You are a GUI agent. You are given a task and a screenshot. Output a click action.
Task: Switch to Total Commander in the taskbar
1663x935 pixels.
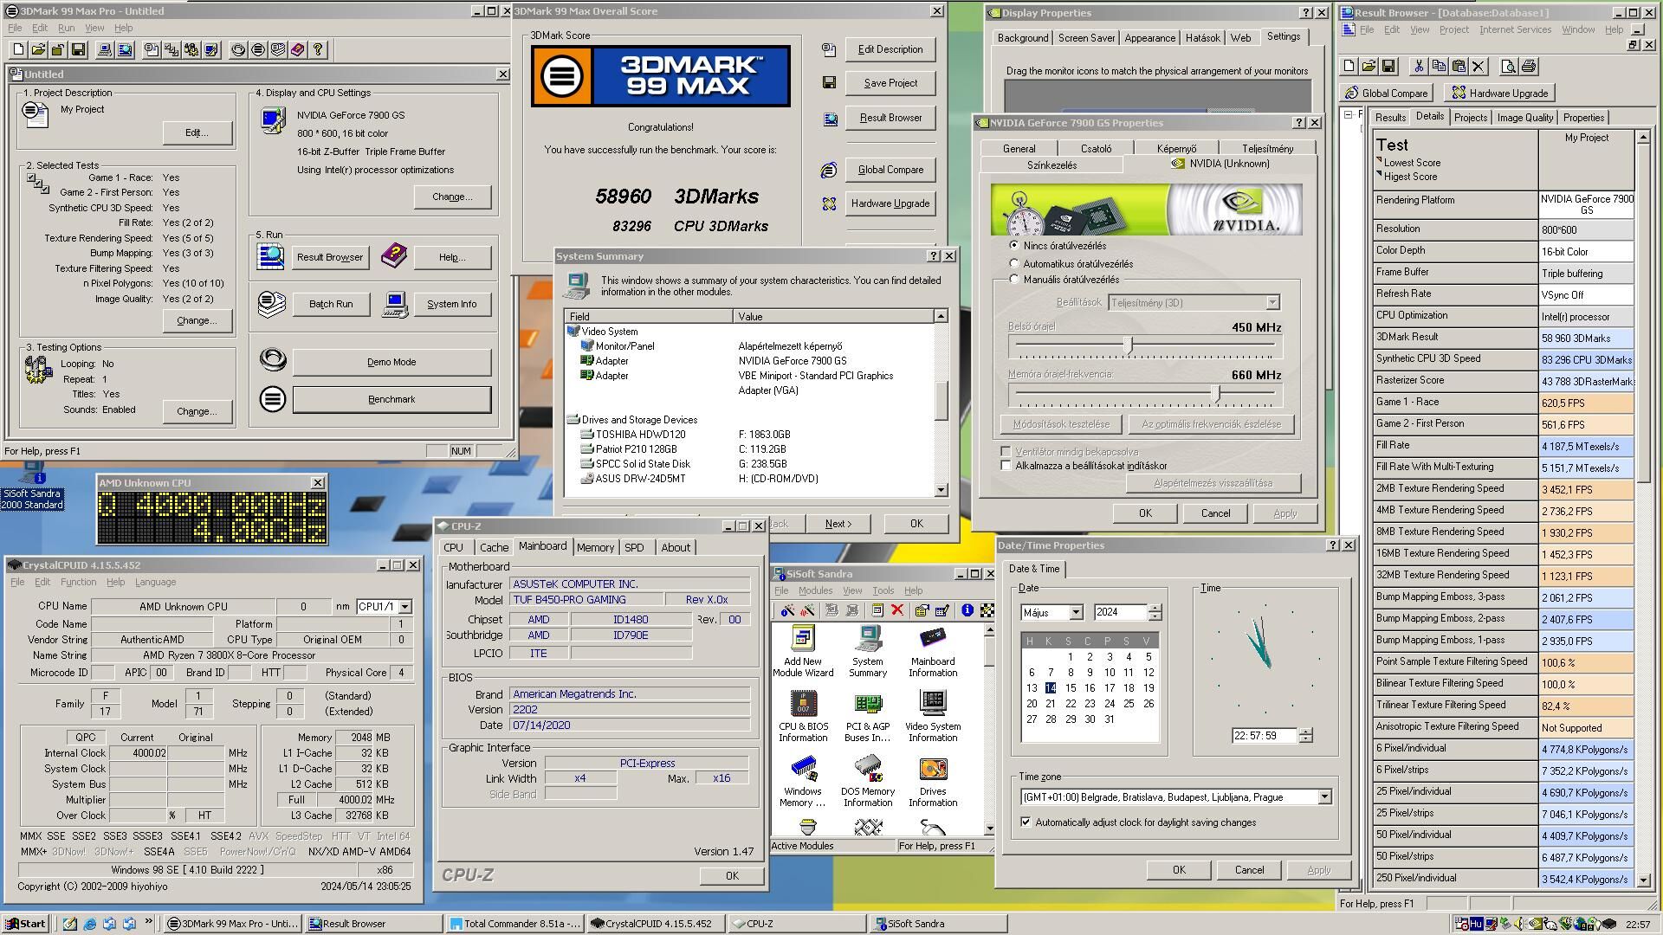pyautogui.click(x=515, y=924)
